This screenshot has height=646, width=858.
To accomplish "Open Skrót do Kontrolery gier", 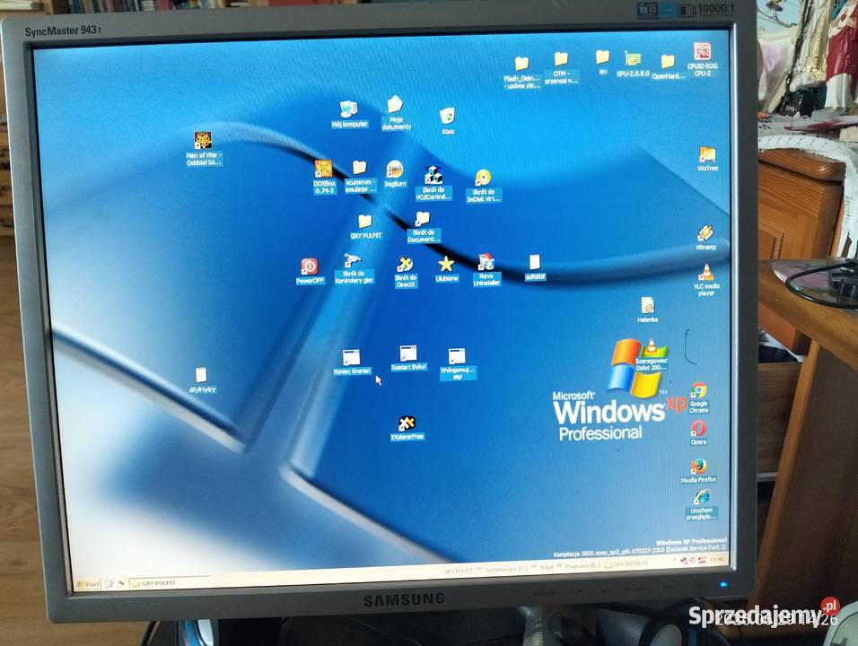I will (x=354, y=268).
